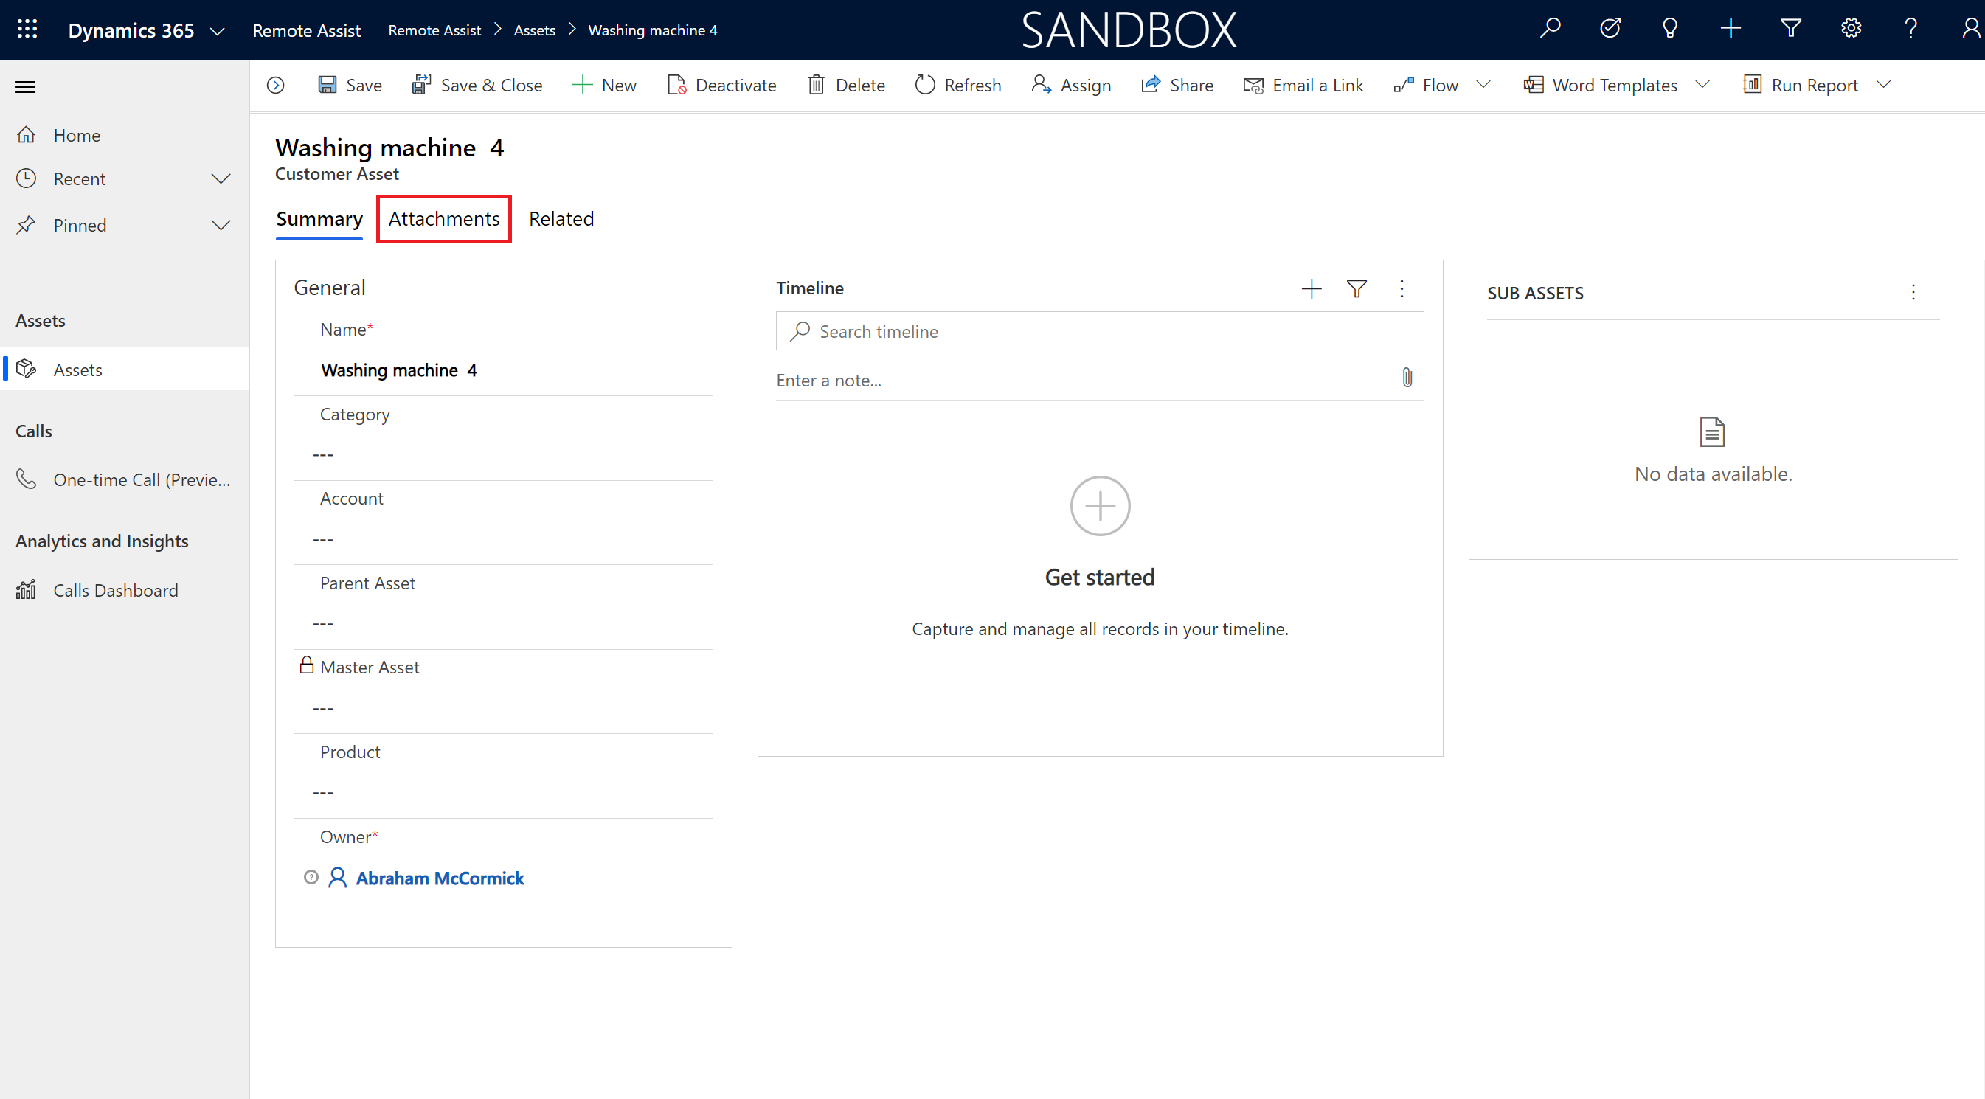Viewport: 1985px width, 1099px height.
Task: Click the Save icon in toolbar
Action: (x=329, y=84)
